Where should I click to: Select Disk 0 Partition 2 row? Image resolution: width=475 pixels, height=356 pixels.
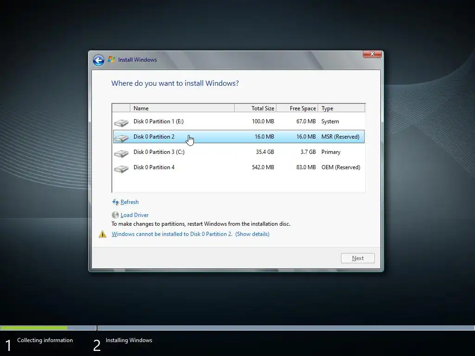(x=239, y=137)
